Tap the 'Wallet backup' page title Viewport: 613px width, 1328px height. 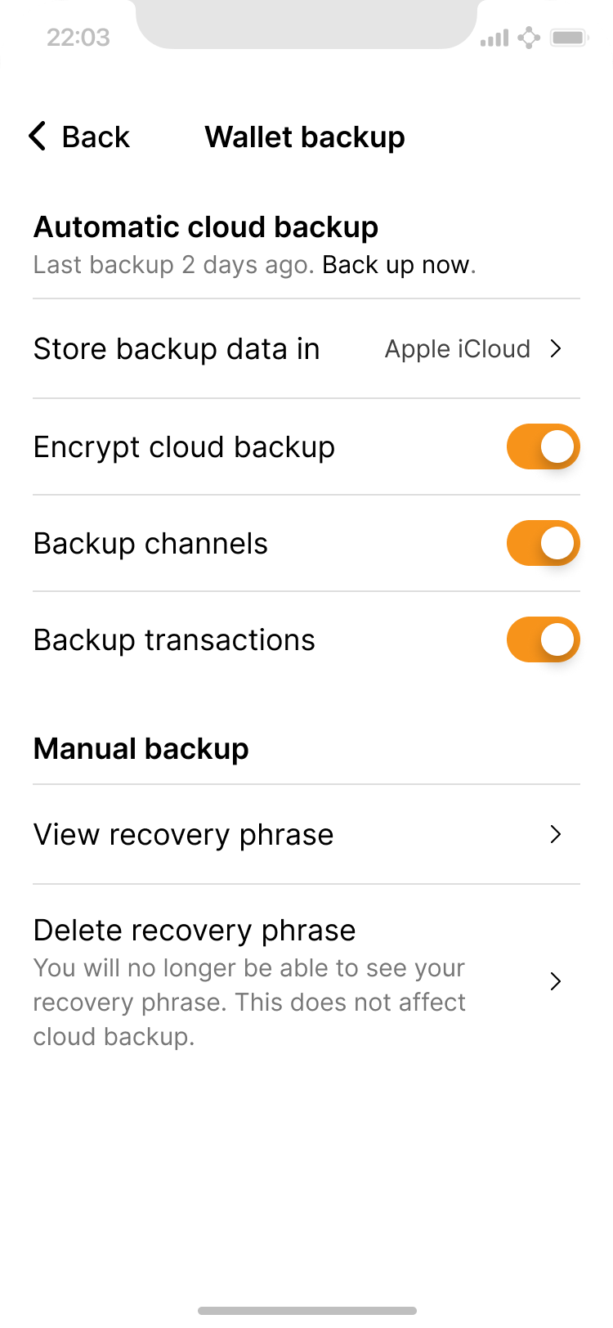click(305, 137)
